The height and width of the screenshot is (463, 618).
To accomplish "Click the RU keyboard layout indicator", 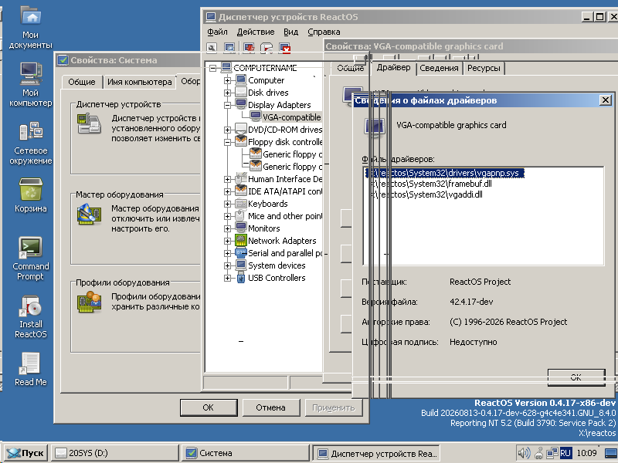I will tap(565, 453).
